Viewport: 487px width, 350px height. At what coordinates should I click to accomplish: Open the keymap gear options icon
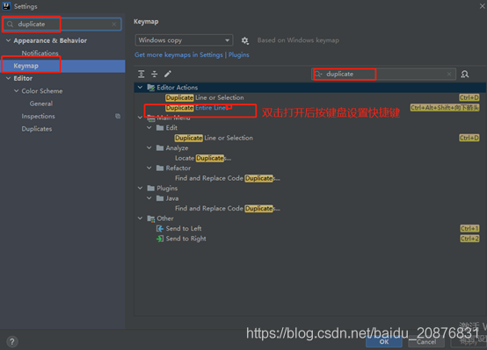(244, 40)
